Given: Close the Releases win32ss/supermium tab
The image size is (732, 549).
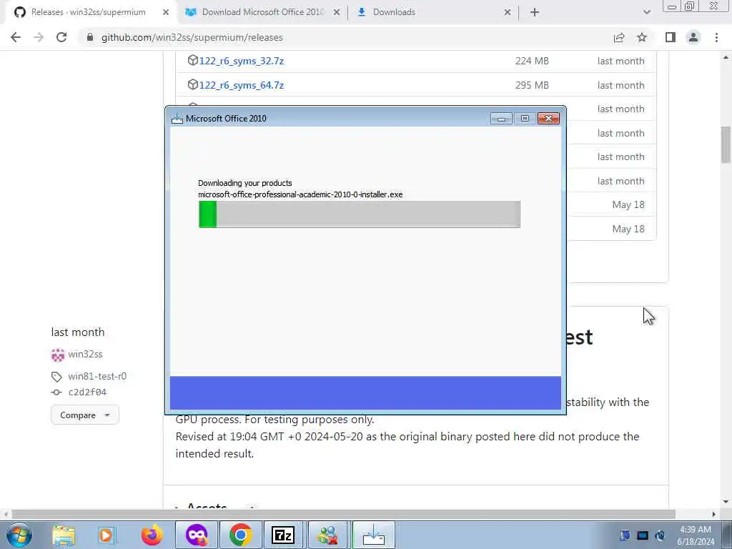Looking at the screenshot, I should (x=166, y=12).
